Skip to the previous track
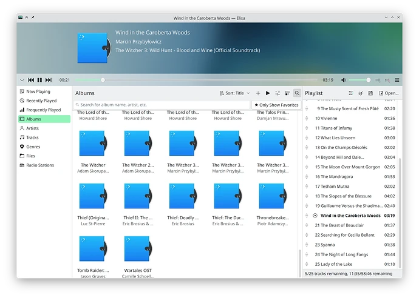419x298 pixels. click(31, 80)
